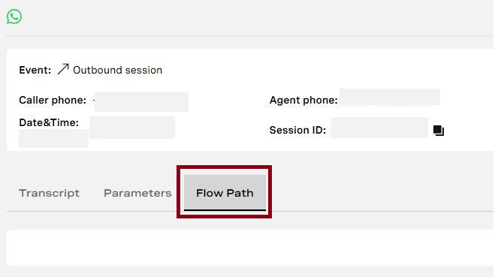Image resolution: width=498 pixels, height=277 pixels.
Task: Click the Caller phone: label
Action: click(53, 100)
